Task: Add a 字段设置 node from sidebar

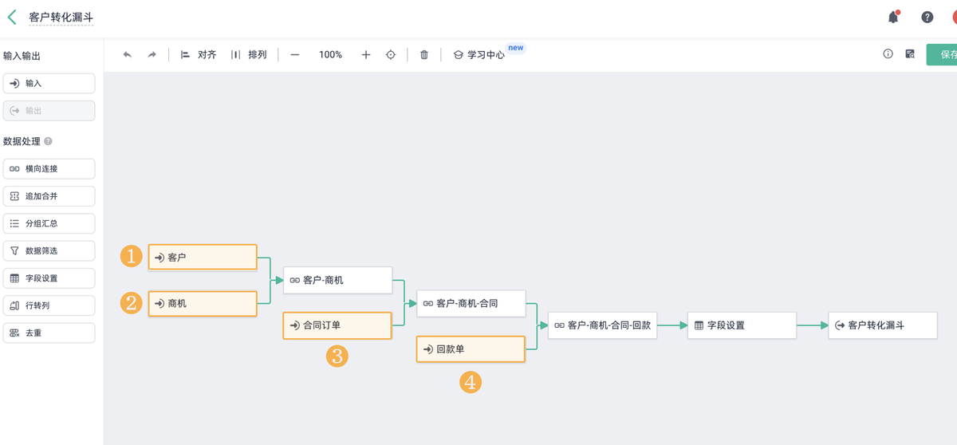Action: point(49,278)
